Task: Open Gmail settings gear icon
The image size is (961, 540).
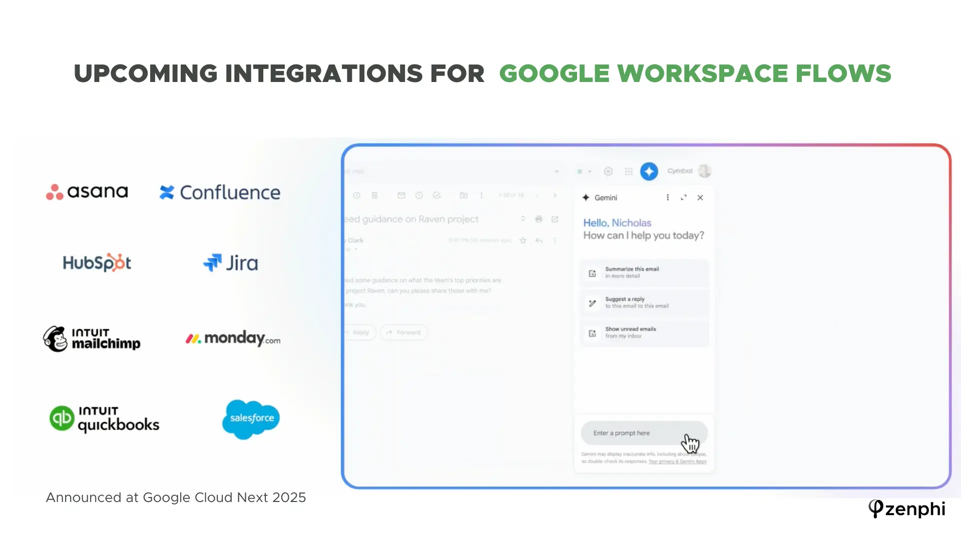Action: pyautogui.click(x=608, y=171)
